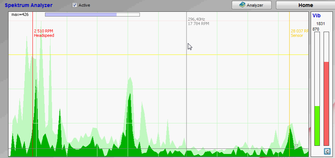Click the Vib panel heading
The height and width of the screenshot is (158, 335).
tap(316, 15)
